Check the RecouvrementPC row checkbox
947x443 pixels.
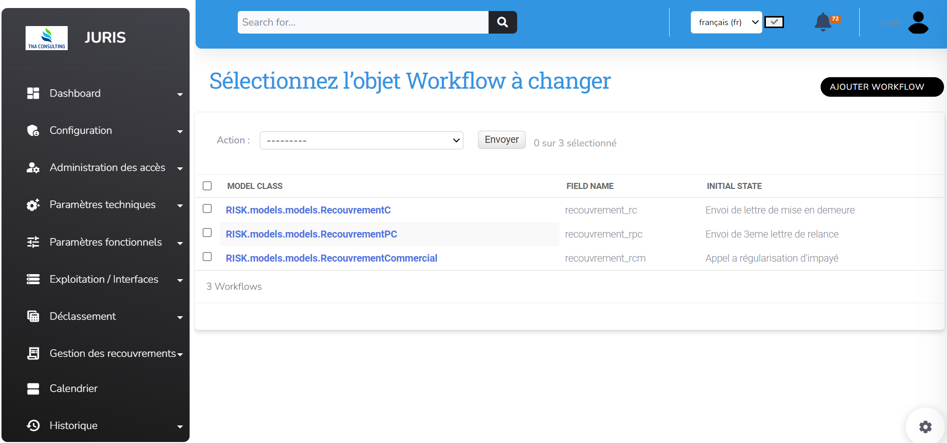207,233
